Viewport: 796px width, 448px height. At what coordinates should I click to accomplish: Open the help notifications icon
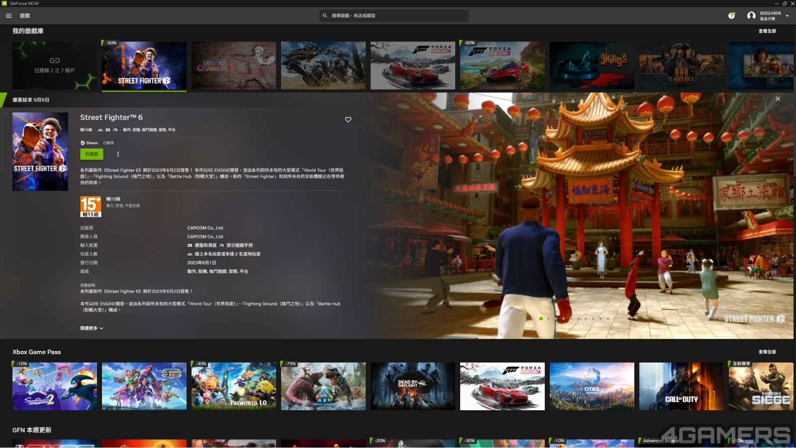[x=731, y=15]
